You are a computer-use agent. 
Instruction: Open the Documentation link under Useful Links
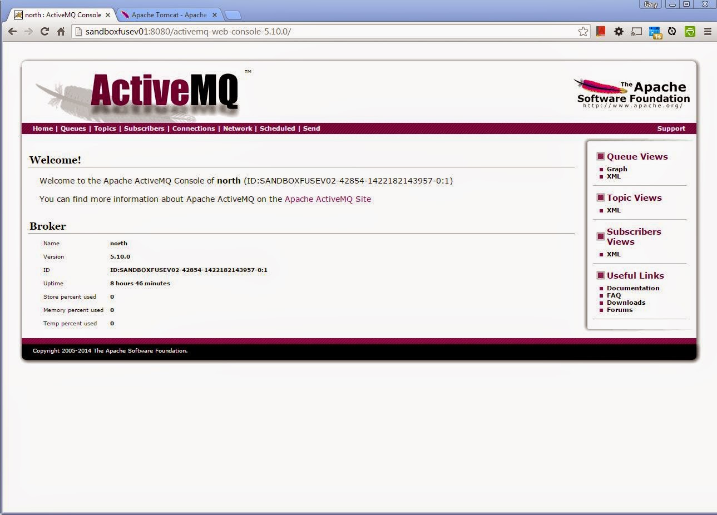click(x=634, y=288)
